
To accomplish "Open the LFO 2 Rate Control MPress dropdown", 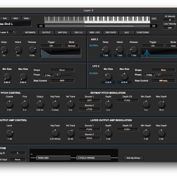I will coord(163,81).
